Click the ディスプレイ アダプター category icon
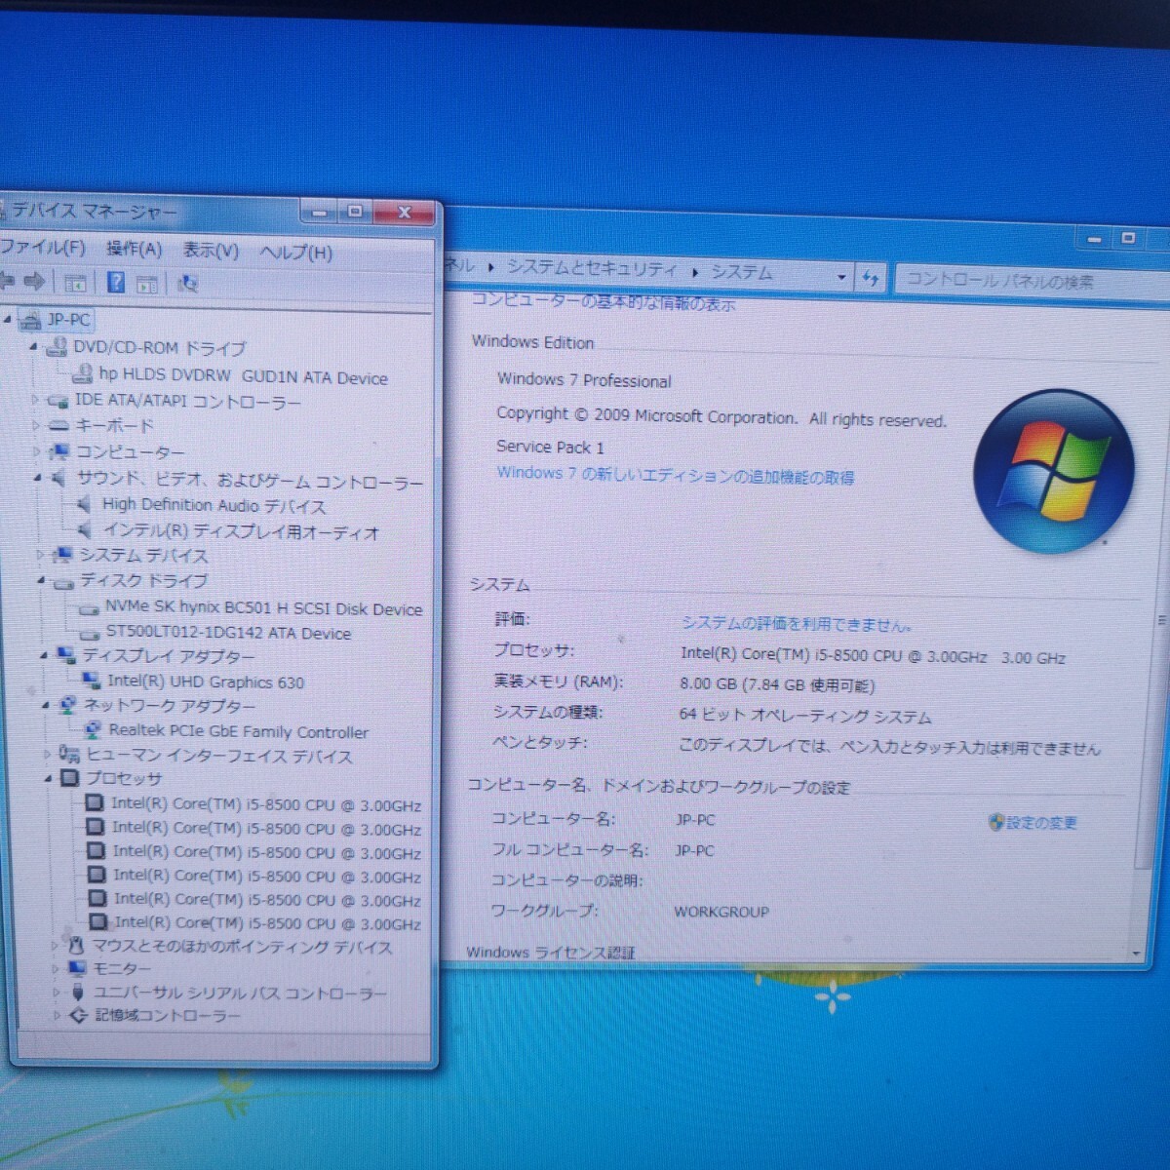This screenshot has width=1170, height=1170. tap(66, 655)
